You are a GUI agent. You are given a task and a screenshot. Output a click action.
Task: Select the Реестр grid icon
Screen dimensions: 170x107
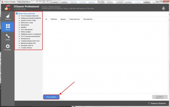pyautogui.click(x=8, y=26)
